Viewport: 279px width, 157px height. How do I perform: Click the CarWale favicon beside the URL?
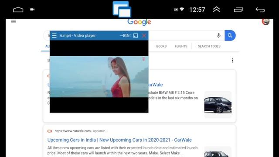[x=50, y=131]
